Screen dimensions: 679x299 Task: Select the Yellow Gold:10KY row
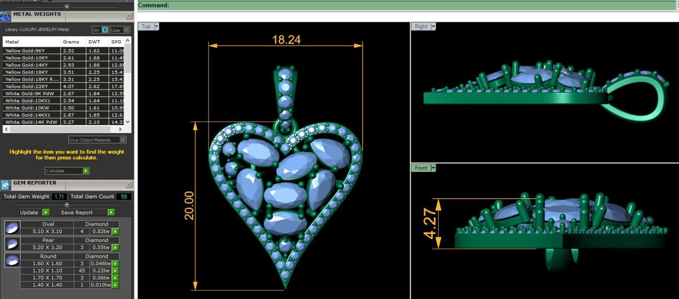[x=64, y=58]
